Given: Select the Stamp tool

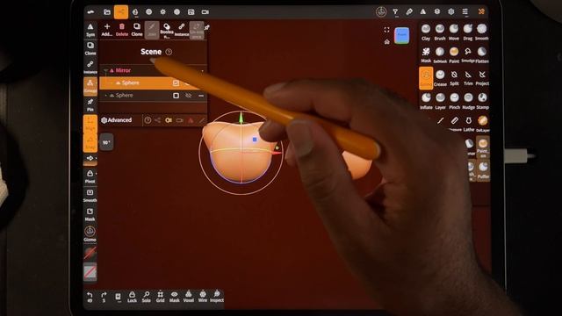Looking at the screenshot, I should point(482,101).
